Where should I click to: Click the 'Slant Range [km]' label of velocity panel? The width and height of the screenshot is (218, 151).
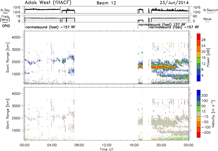[8, 114]
